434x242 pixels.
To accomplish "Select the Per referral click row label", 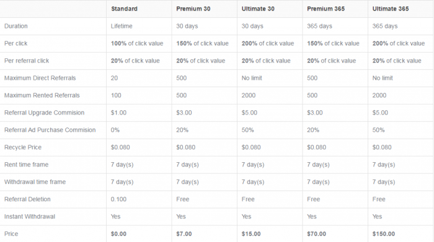I will tap(27, 61).
